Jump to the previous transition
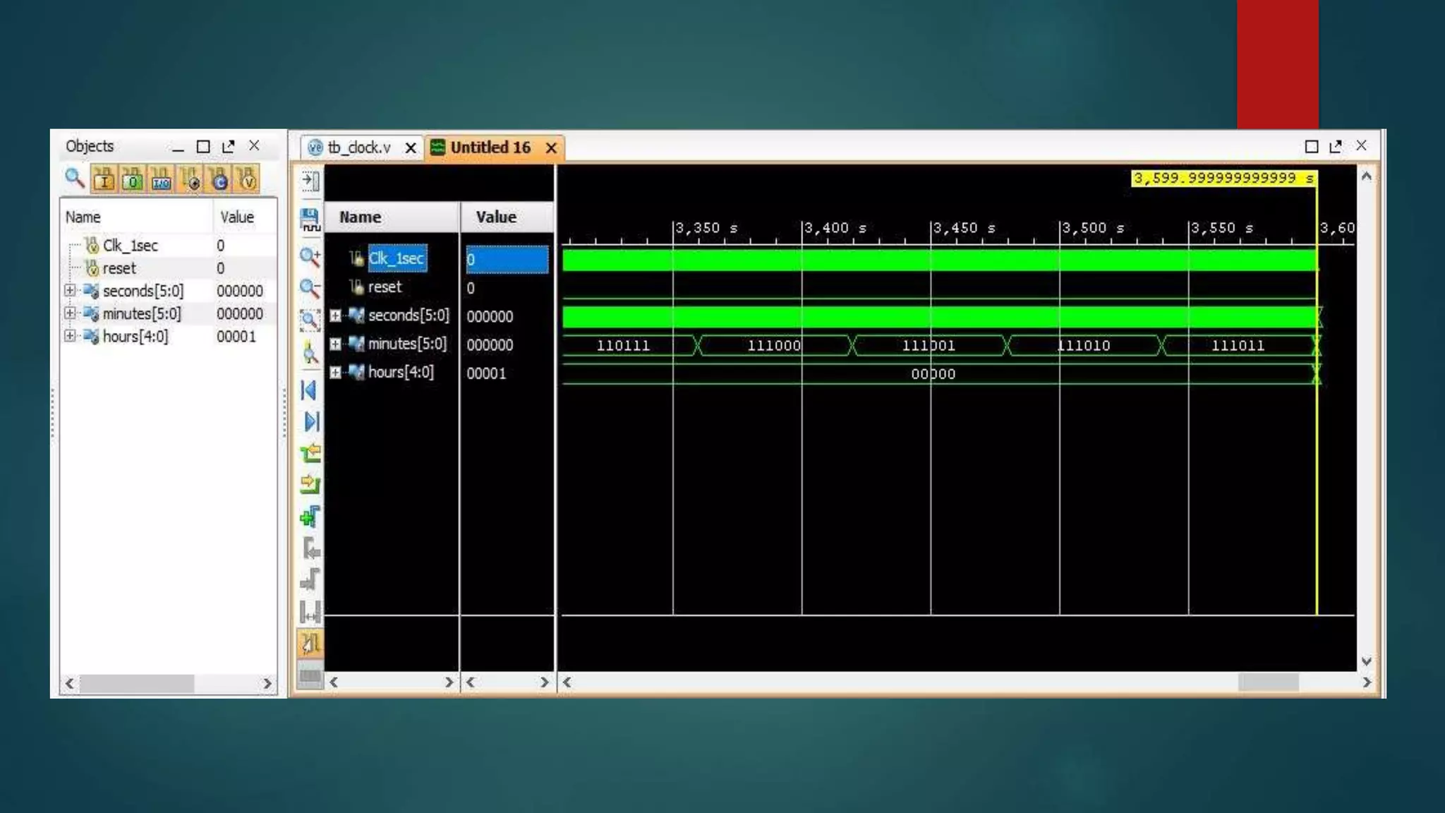Screen dimensions: 1445x813 [x=310, y=453]
